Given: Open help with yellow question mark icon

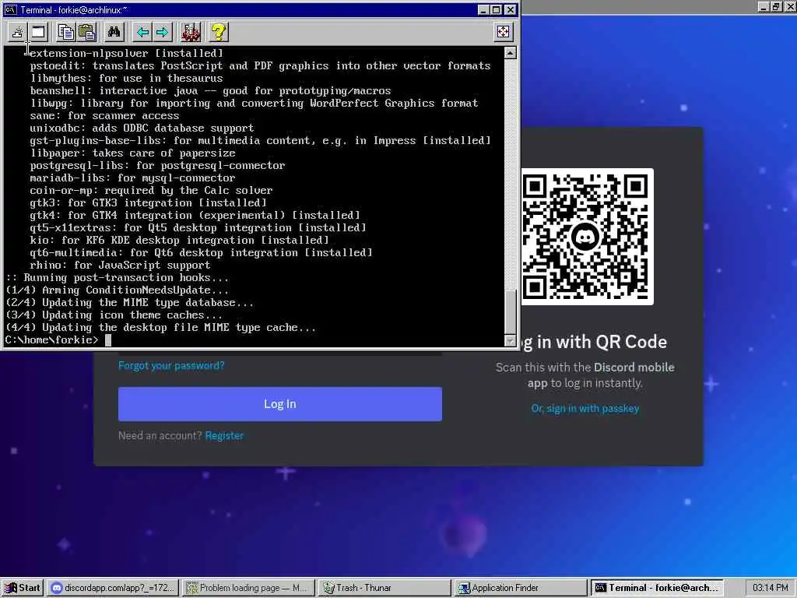Looking at the screenshot, I should pyautogui.click(x=219, y=32).
